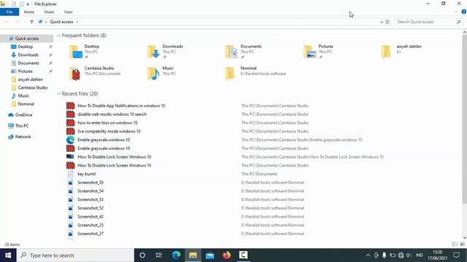The height and width of the screenshot is (262, 467).
Task: Open the Action Center notifications icon
Action: click(456, 255)
